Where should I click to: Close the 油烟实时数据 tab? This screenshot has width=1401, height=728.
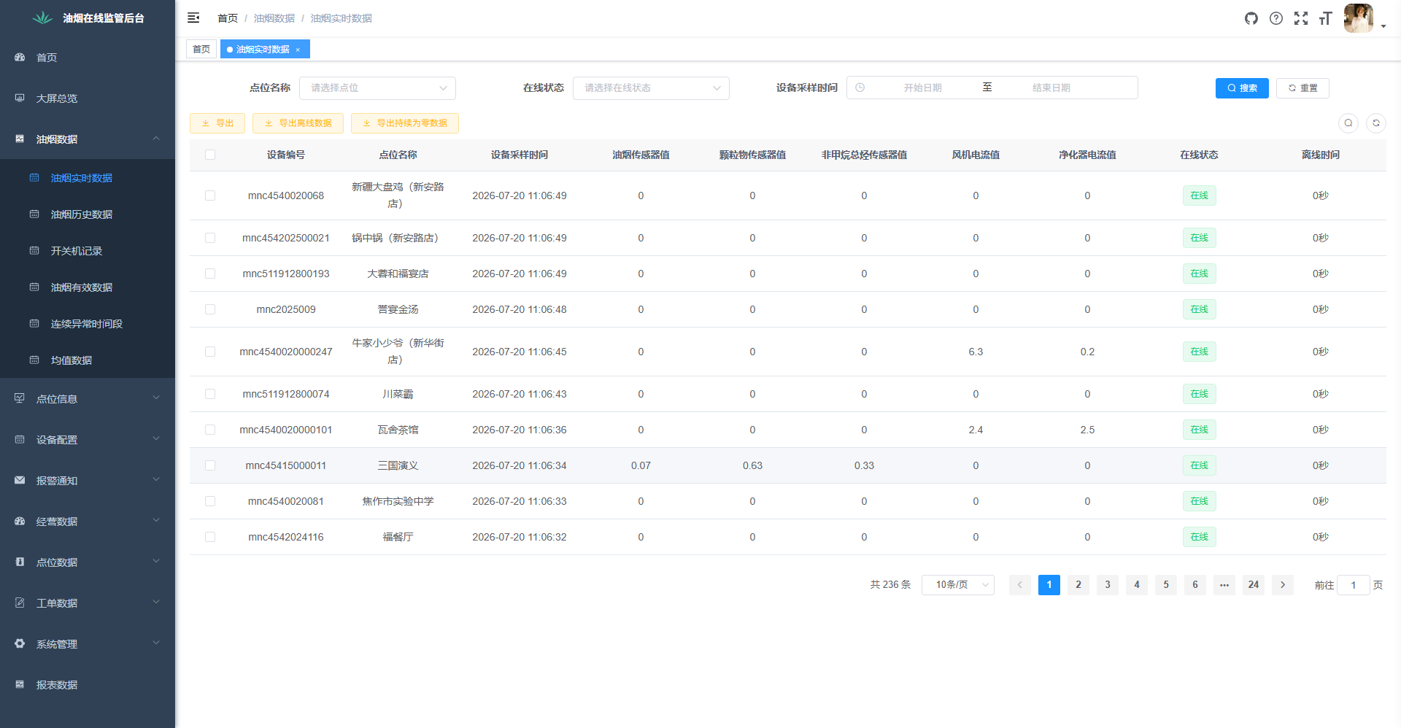(298, 50)
